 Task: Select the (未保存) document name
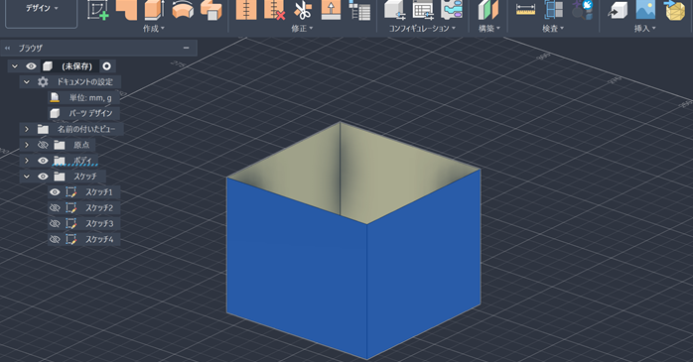click(76, 66)
